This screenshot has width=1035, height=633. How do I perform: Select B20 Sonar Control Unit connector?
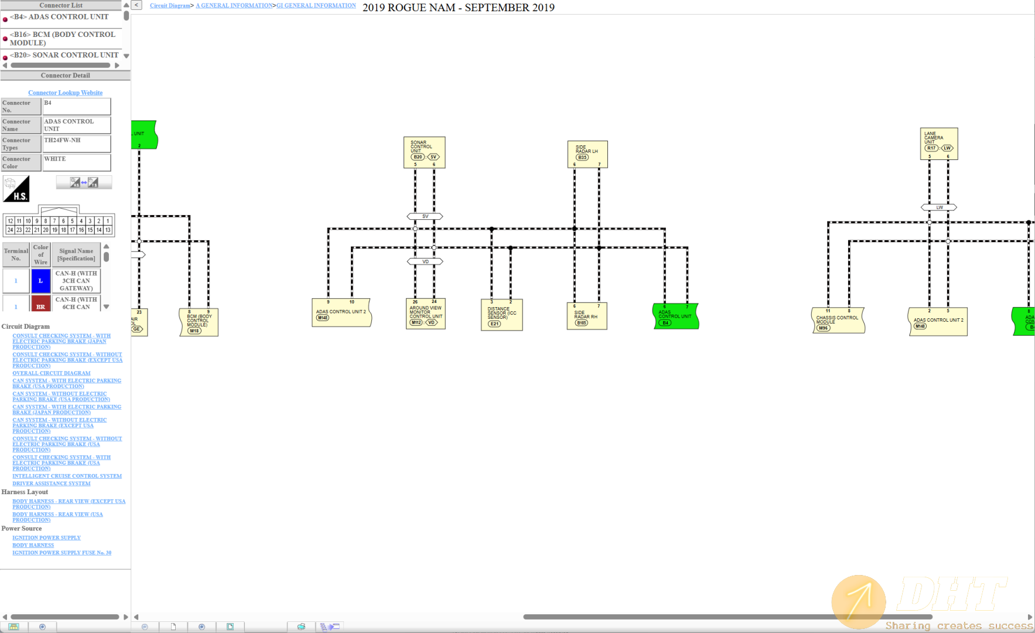tap(64, 55)
